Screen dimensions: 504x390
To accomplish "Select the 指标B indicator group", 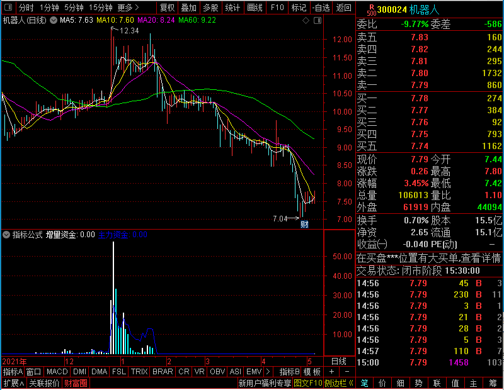I will pyautogui.click(x=290, y=372).
